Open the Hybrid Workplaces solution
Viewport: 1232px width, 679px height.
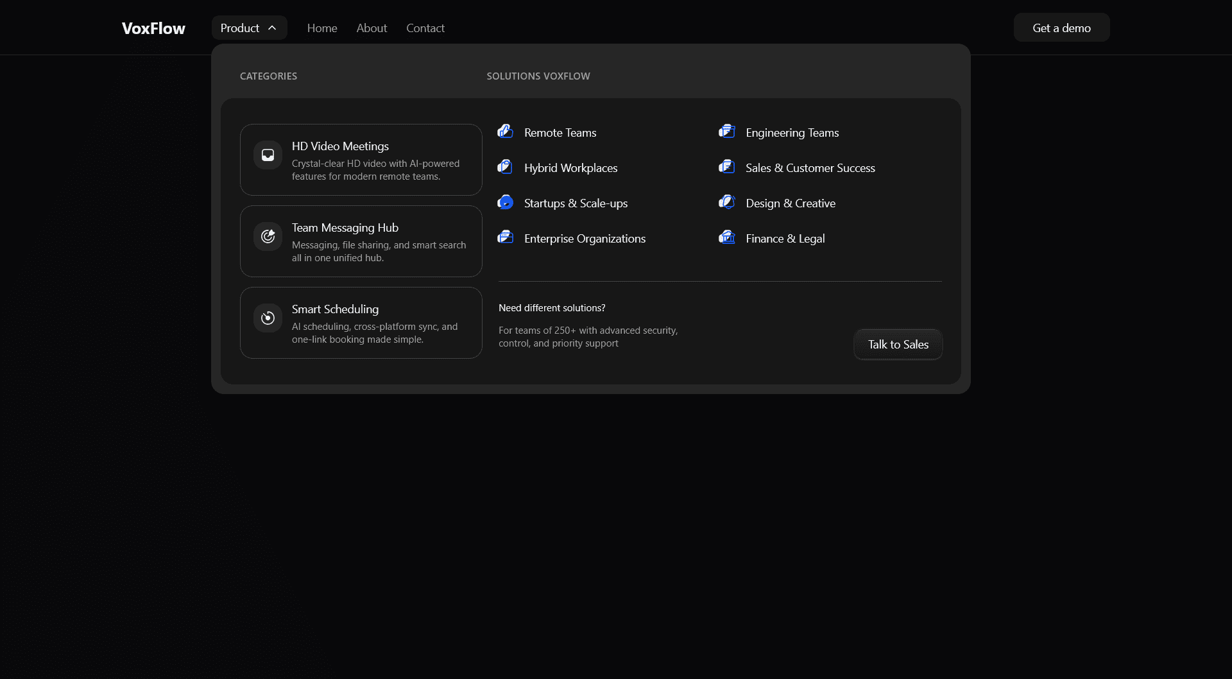tap(570, 168)
